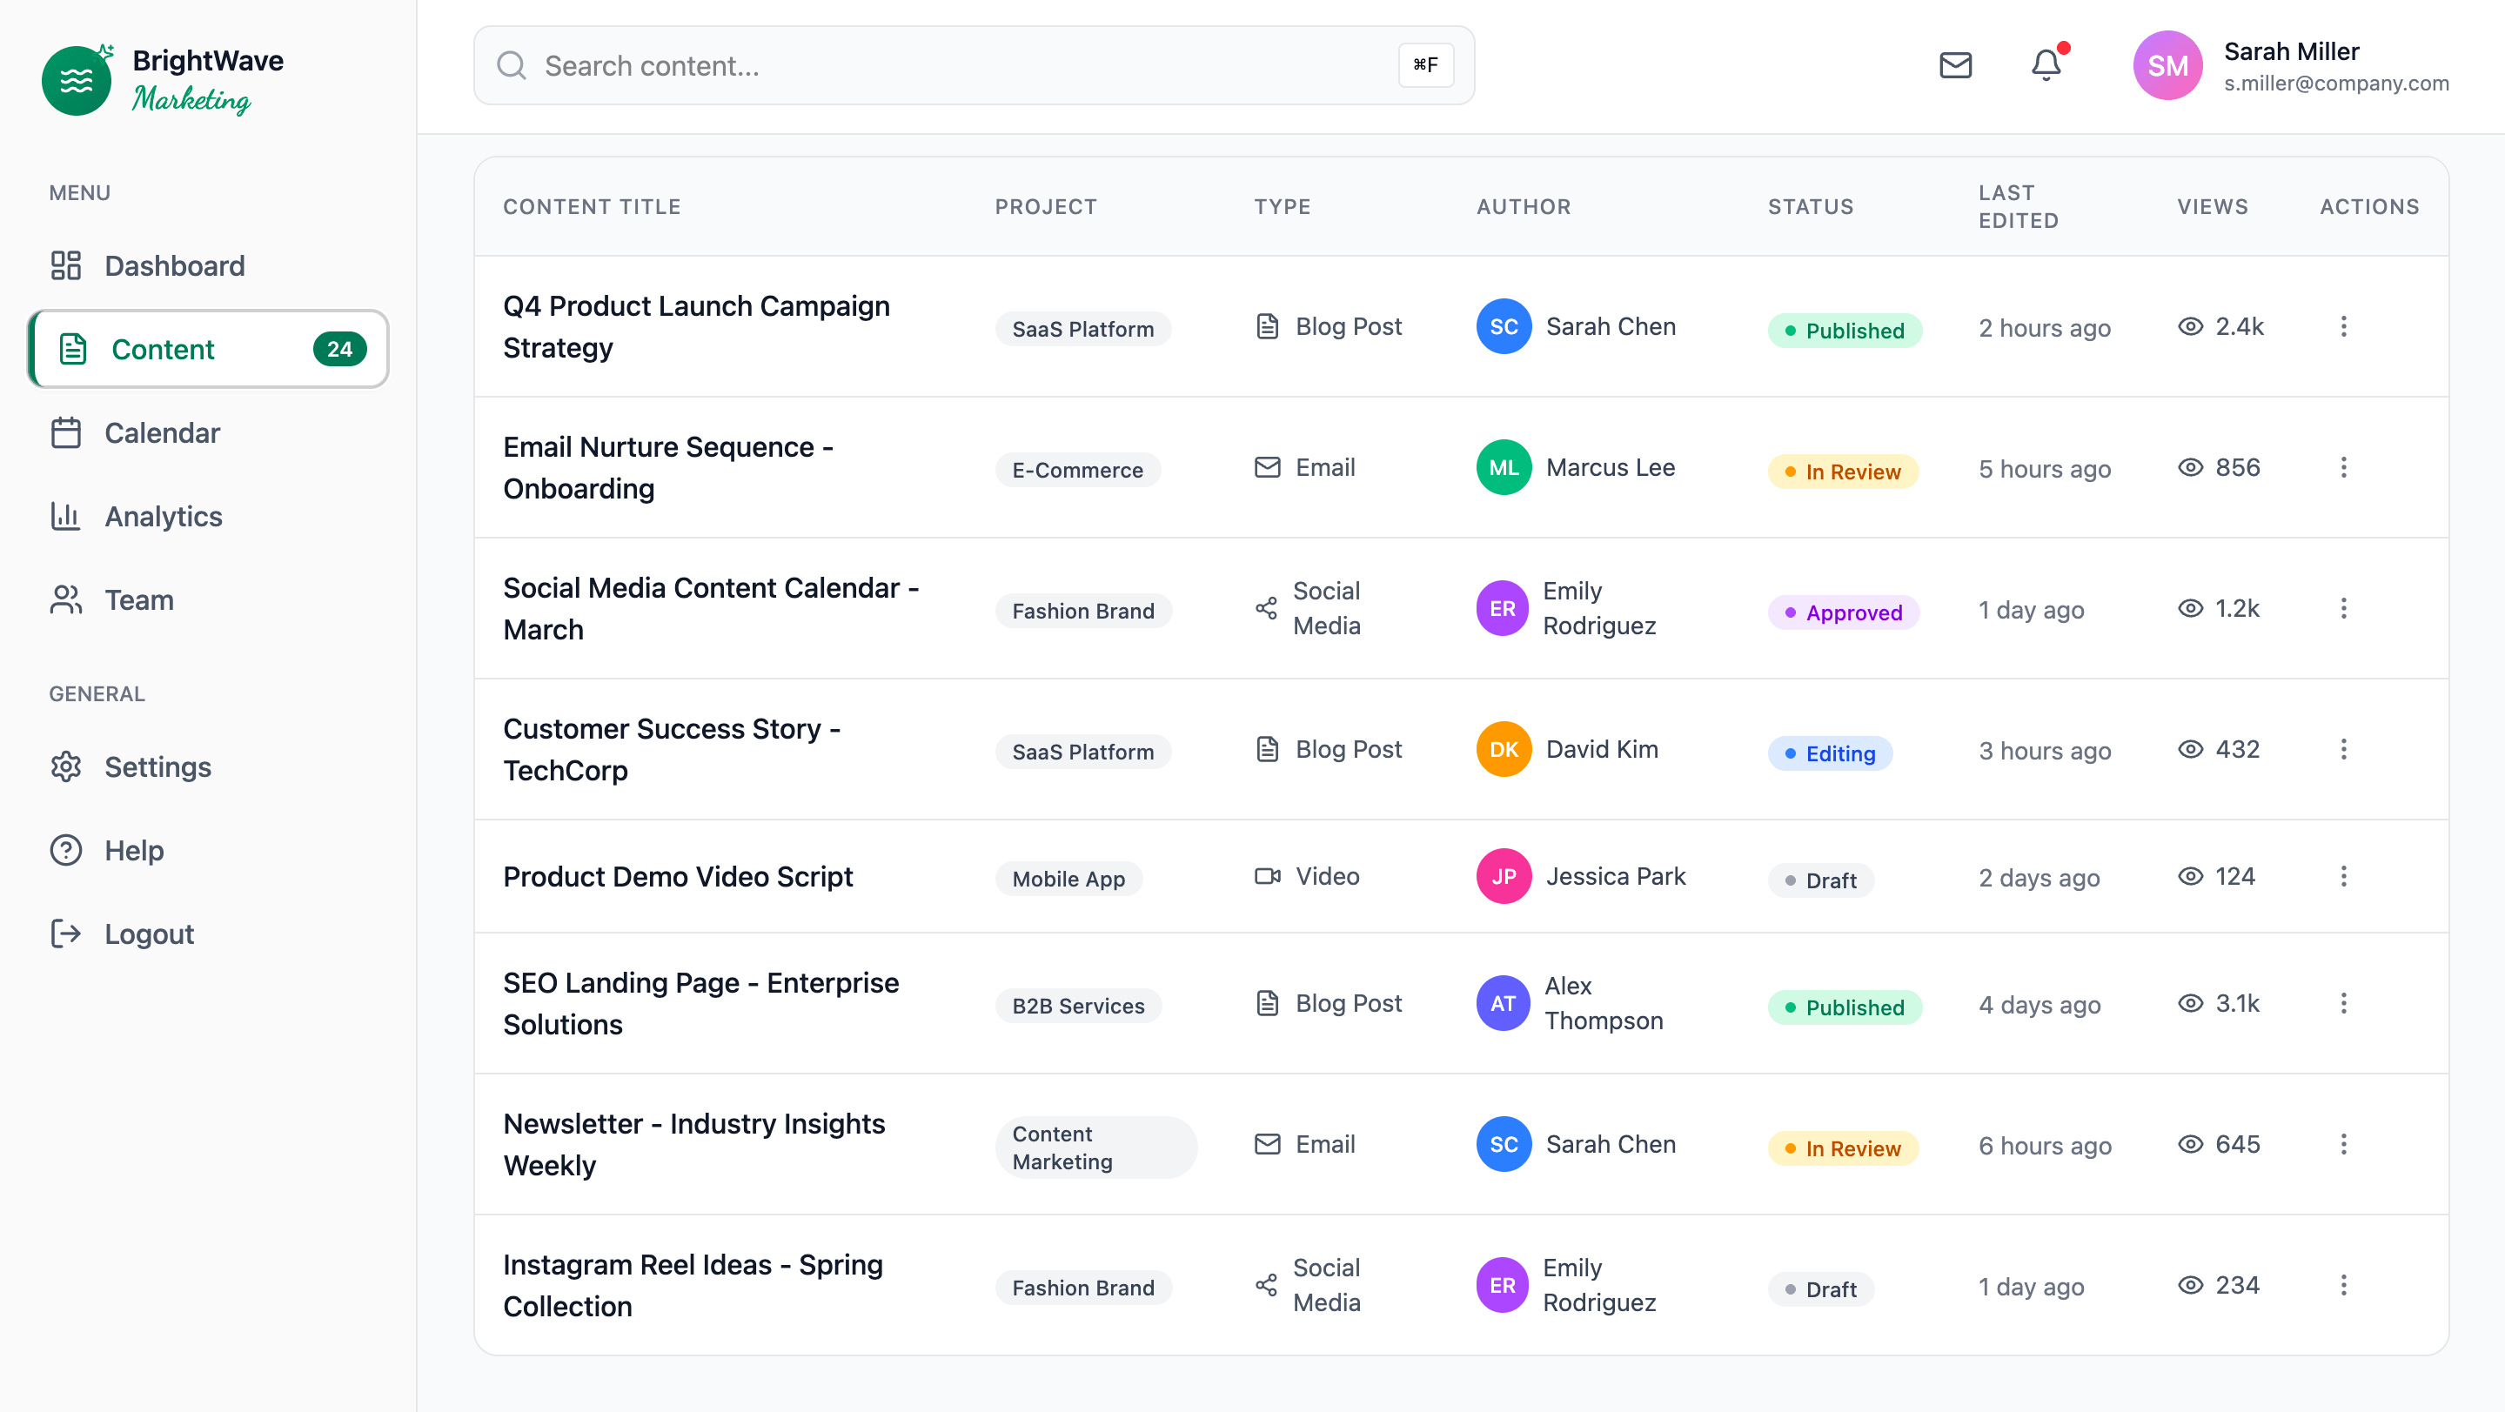The width and height of the screenshot is (2505, 1412).
Task: Go to the Analytics menu item
Action: point(164,517)
